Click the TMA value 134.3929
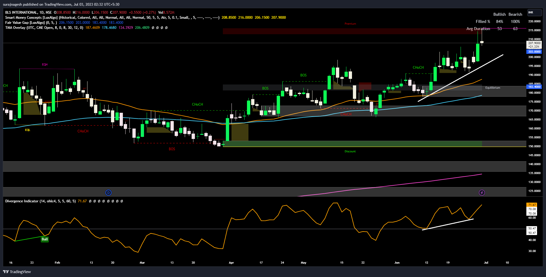Viewport: 546px width, 277px height. pyautogui.click(x=126, y=28)
